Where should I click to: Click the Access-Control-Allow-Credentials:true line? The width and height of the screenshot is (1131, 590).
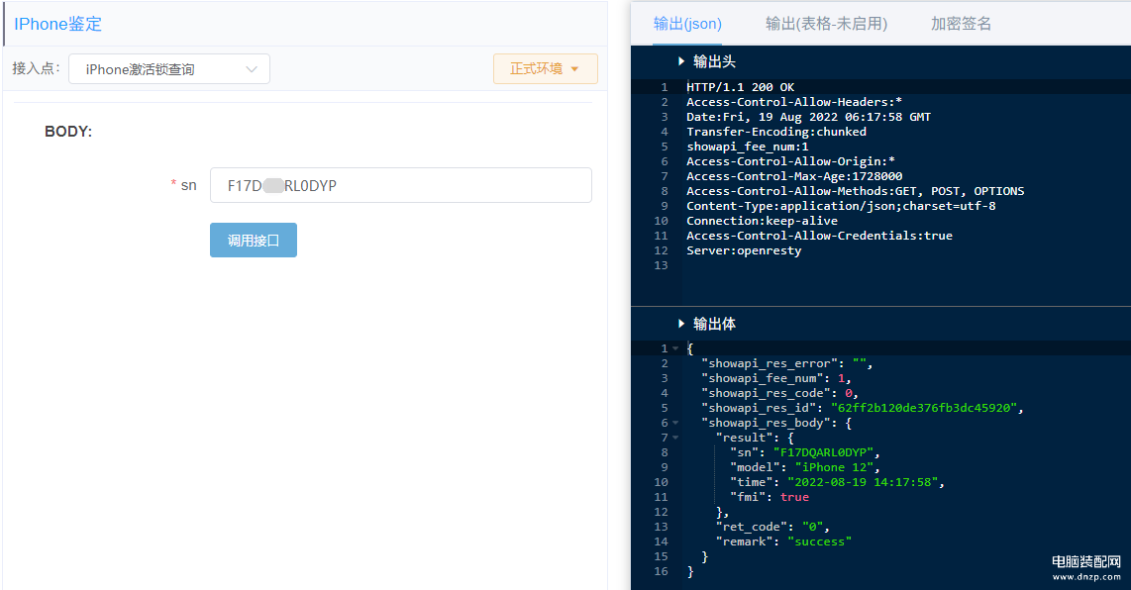pos(819,236)
